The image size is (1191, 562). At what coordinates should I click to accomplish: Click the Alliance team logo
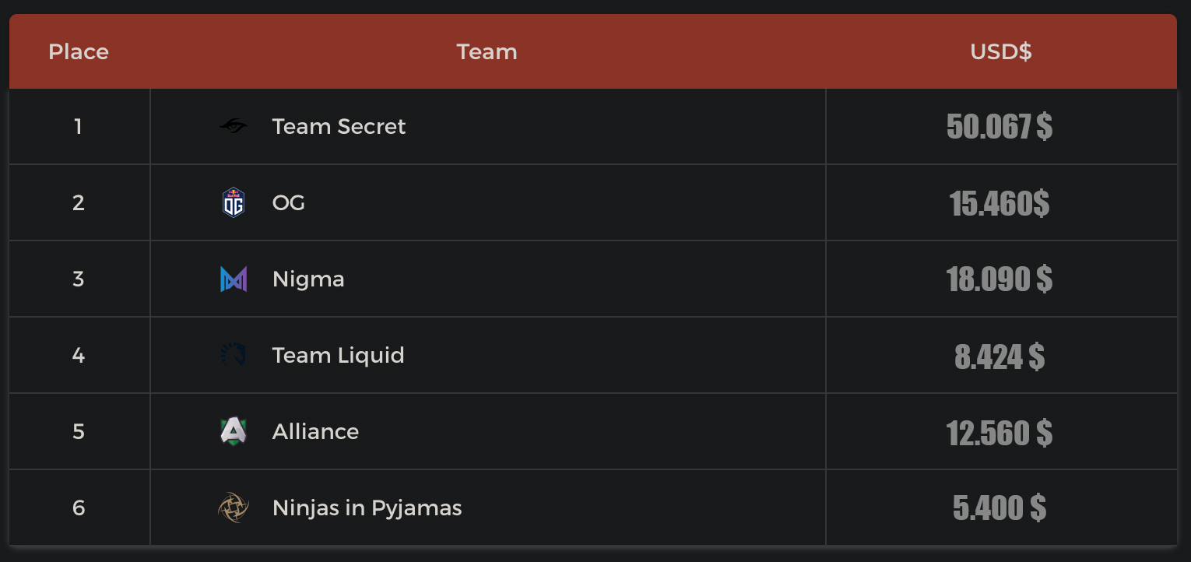tap(234, 431)
